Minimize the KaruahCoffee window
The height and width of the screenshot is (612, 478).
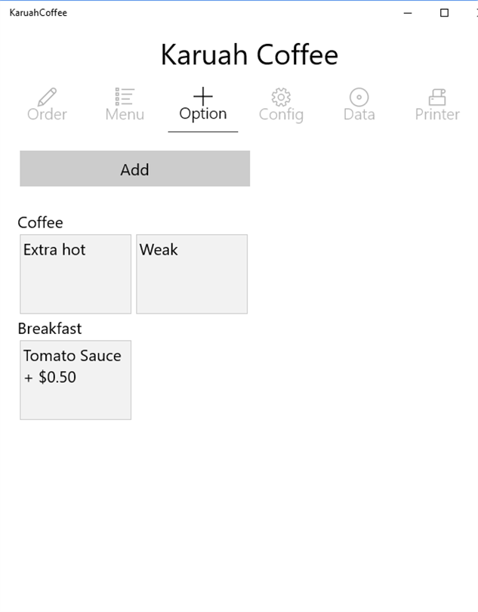click(x=409, y=13)
